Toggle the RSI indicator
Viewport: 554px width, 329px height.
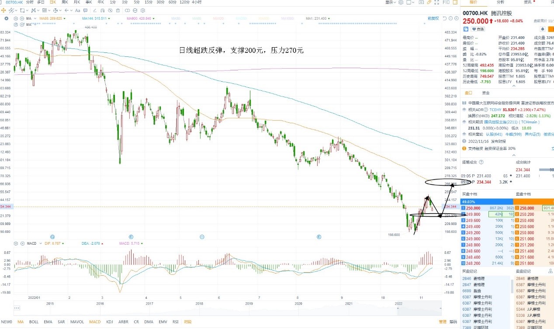pos(175,322)
